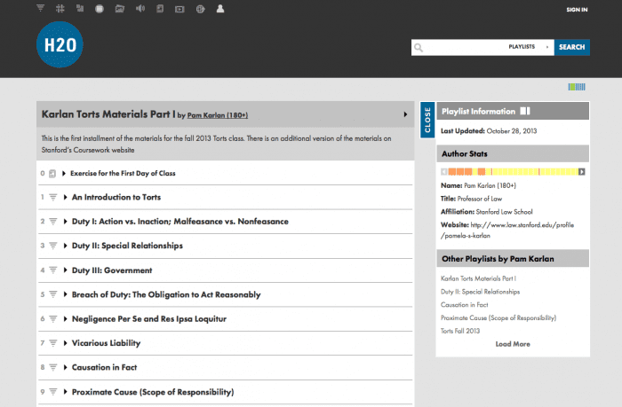Viewport: 622px width, 407px height.
Task: Click the right arrow of Author Stats bar
Action: tap(582, 171)
